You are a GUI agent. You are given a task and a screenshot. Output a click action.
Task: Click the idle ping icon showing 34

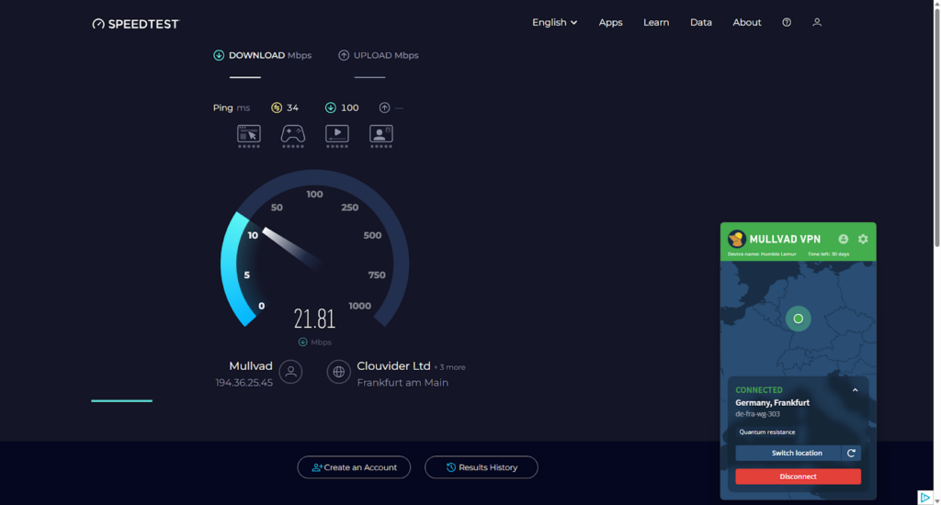(x=277, y=107)
